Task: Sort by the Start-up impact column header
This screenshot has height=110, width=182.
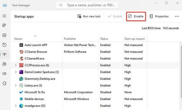Action: pos(134,39)
